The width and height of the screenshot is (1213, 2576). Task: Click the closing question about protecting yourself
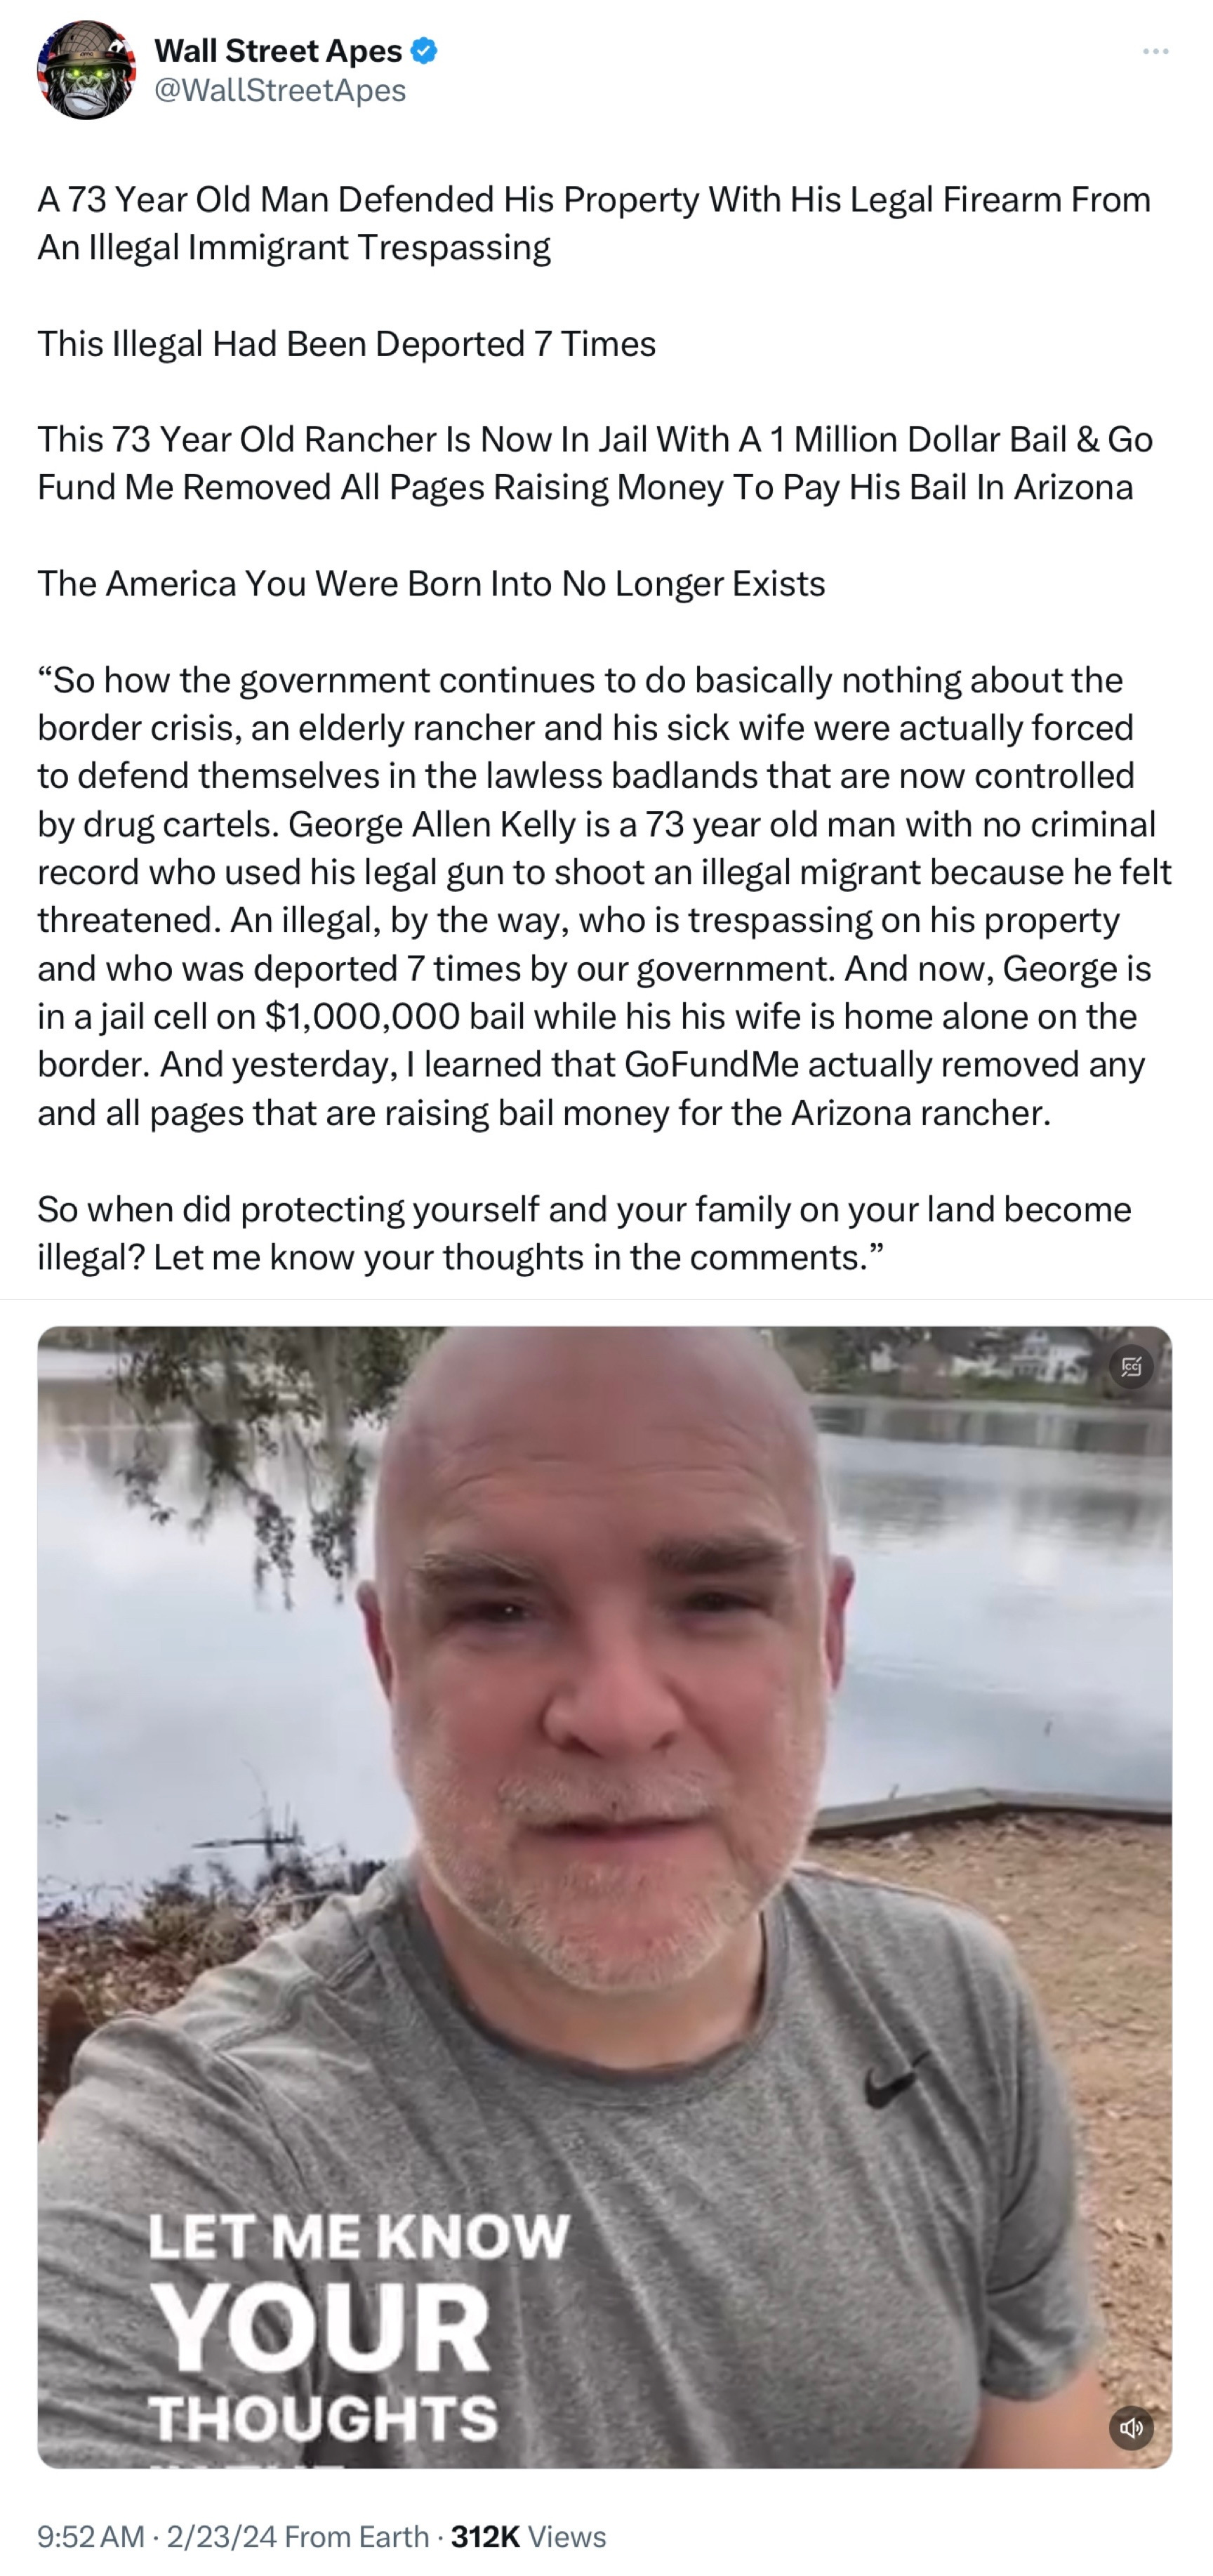tap(585, 1233)
